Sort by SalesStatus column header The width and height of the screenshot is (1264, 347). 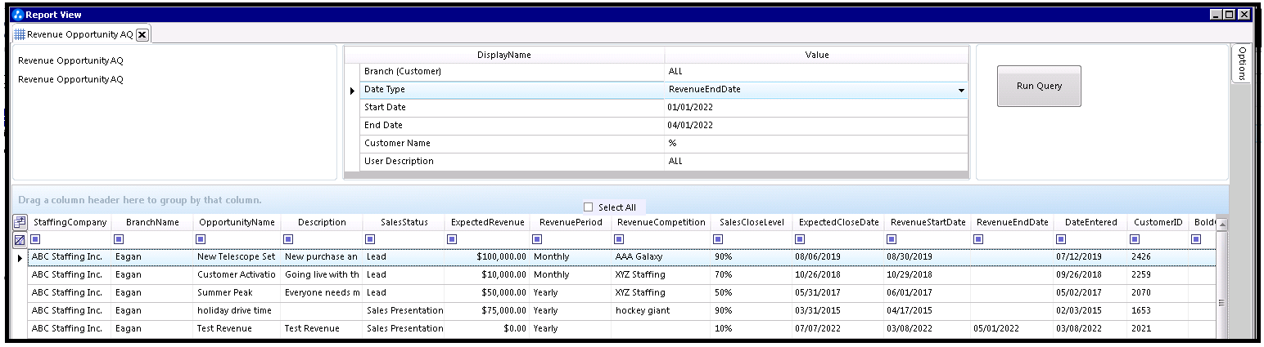click(x=404, y=222)
